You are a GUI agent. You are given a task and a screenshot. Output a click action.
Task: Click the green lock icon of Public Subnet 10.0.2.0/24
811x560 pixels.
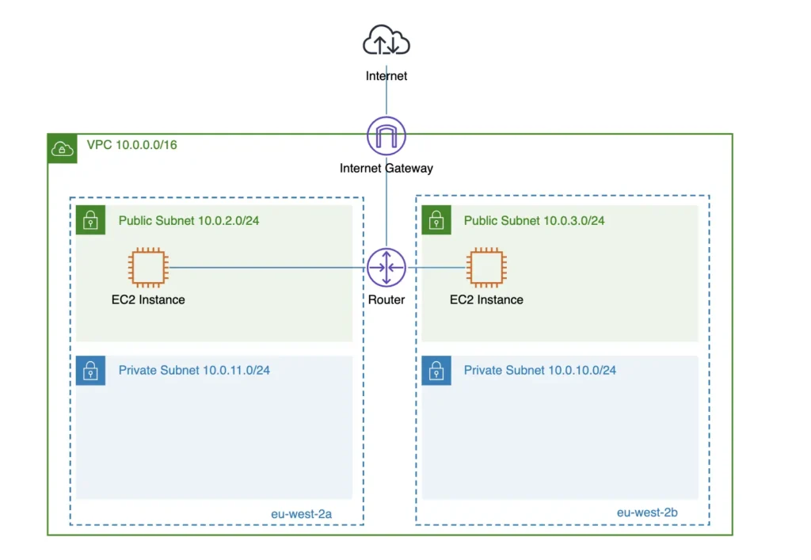[91, 220]
